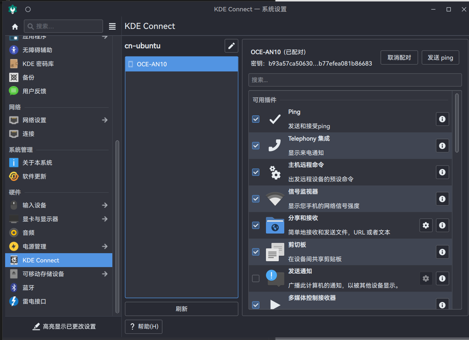The image size is (469, 340).
Task: Open info for 多媒体控制接收器 plugin
Action: pyautogui.click(x=442, y=304)
